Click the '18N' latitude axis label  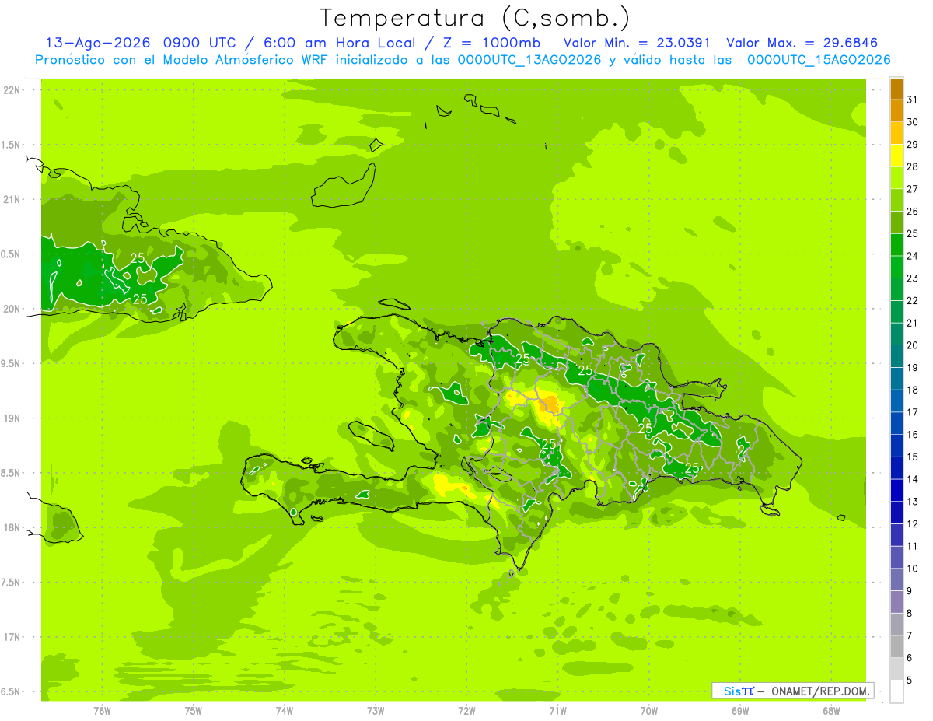point(12,528)
